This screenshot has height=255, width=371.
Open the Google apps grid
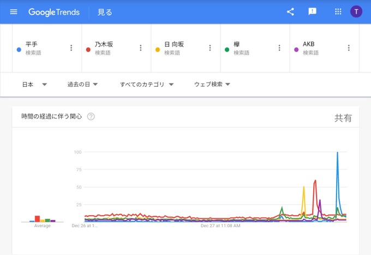[338, 12]
